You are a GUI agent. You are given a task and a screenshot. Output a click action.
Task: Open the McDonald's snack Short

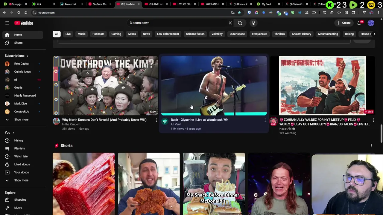click(214, 184)
